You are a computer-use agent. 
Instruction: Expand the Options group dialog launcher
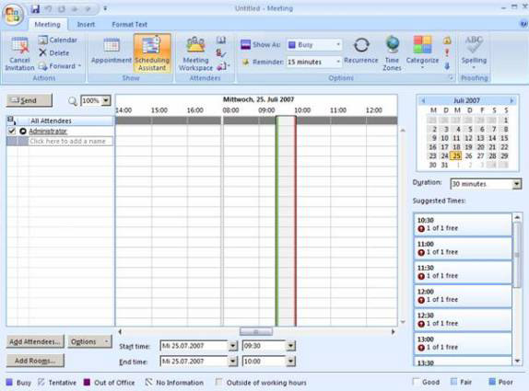click(x=451, y=78)
